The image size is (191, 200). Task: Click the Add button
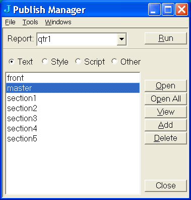tap(166, 125)
